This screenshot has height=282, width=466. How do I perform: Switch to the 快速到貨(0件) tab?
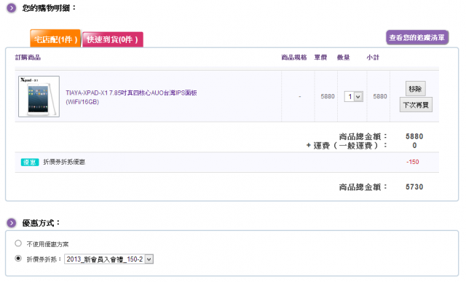coord(113,39)
